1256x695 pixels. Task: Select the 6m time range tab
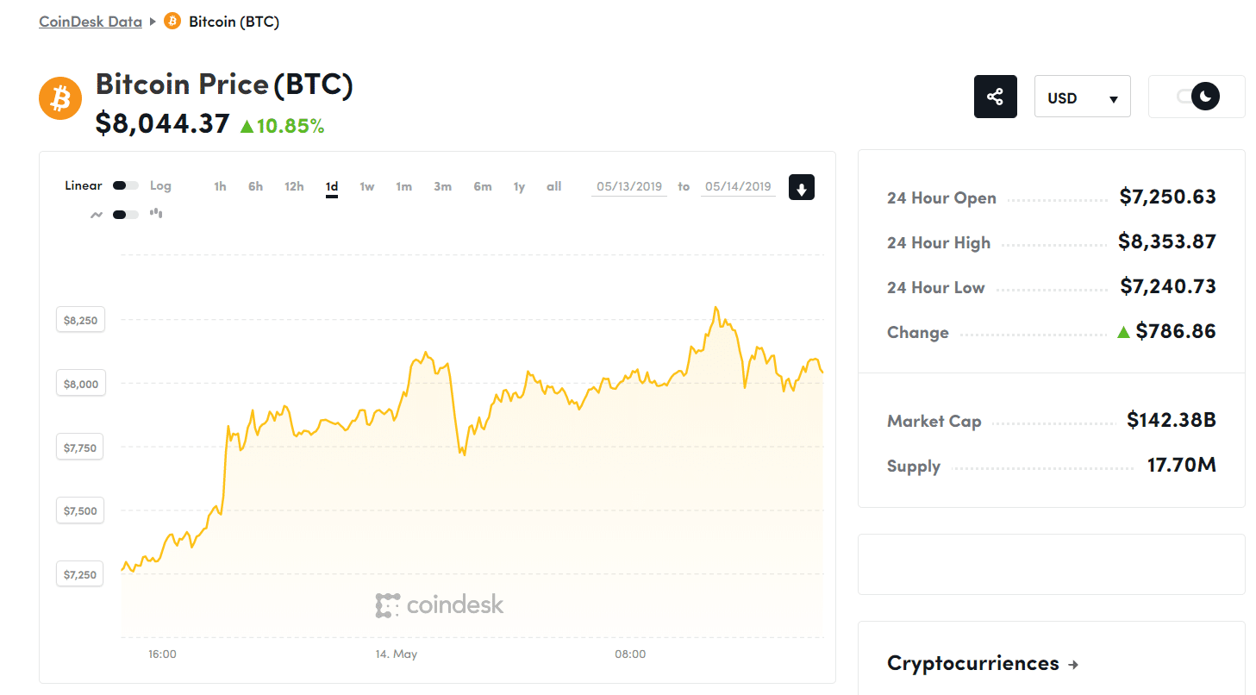pyautogui.click(x=482, y=186)
